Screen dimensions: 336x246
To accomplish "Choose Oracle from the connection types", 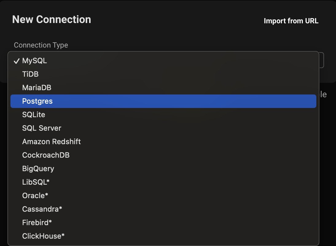I will [x=35, y=195].
